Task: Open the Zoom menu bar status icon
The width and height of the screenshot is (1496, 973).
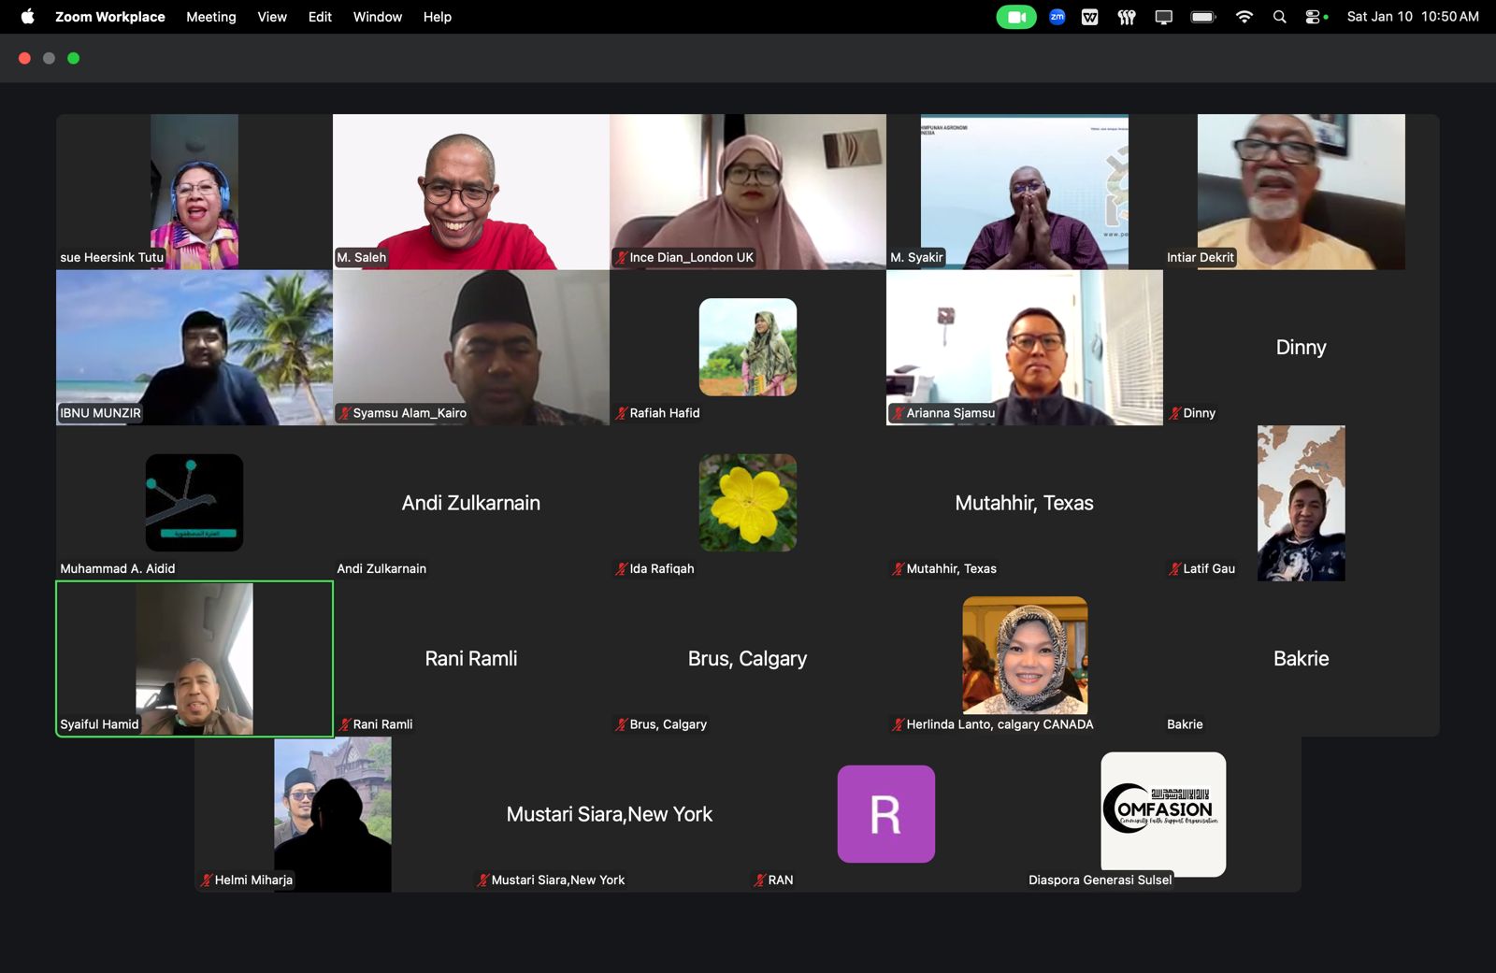Action: (x=1057, y=17)
